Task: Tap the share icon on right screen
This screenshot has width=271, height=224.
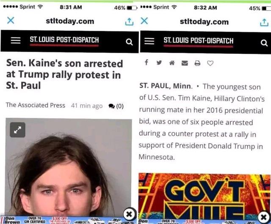Action: 264,22
